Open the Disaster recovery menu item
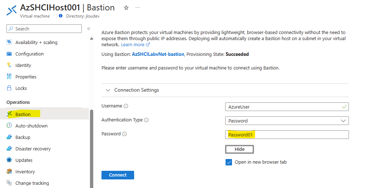The image size is (374, 188). [x=33, y=149]
